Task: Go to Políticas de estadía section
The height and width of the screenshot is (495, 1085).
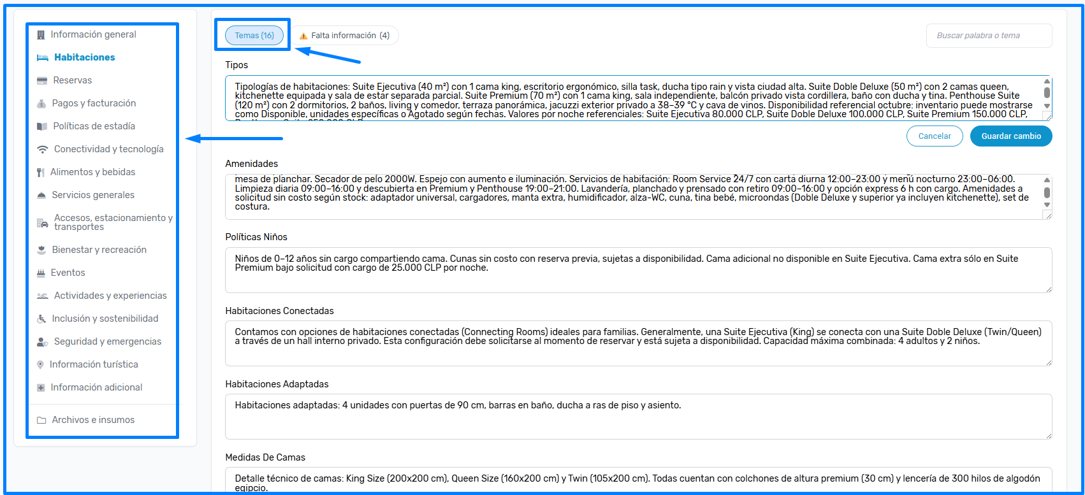Action: [94, 126]
